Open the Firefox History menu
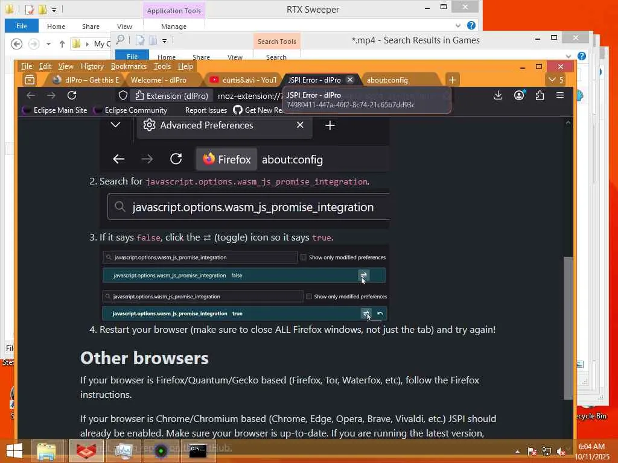Viewport: 618px width, 463px height. pyautogui.click(x=92, y=66)
